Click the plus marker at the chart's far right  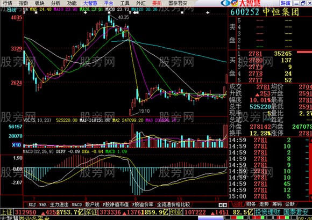[208, 12]
